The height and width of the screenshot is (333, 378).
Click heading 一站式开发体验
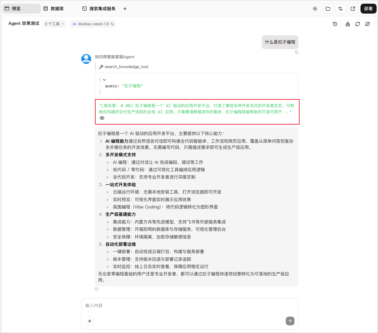(x=121, y=185)
